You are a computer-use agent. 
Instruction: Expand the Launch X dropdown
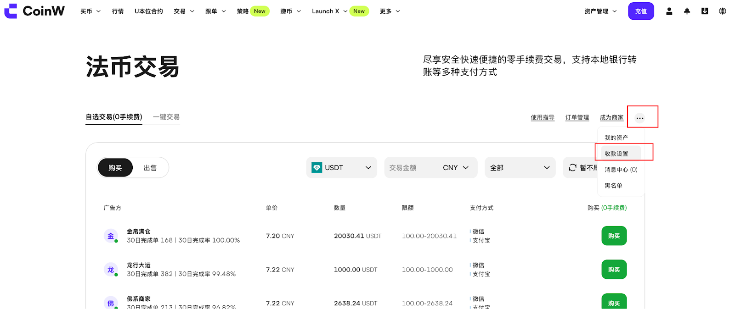(x=329, y=11)
